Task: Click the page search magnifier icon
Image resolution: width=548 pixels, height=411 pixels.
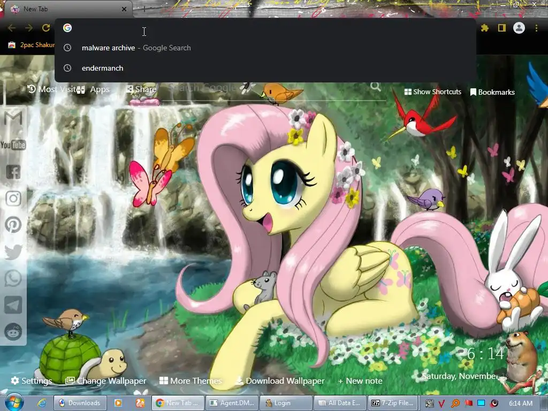Action: pyautogui.click(x=375, y=86)
